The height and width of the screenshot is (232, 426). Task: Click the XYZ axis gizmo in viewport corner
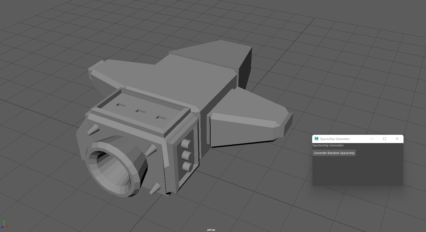4,224
